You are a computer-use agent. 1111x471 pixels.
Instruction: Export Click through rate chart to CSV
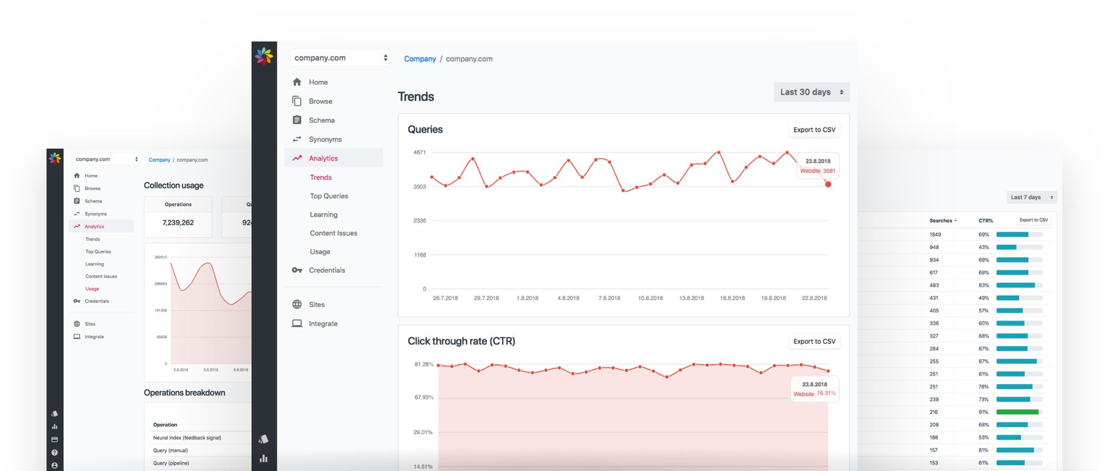coord(814,341)
